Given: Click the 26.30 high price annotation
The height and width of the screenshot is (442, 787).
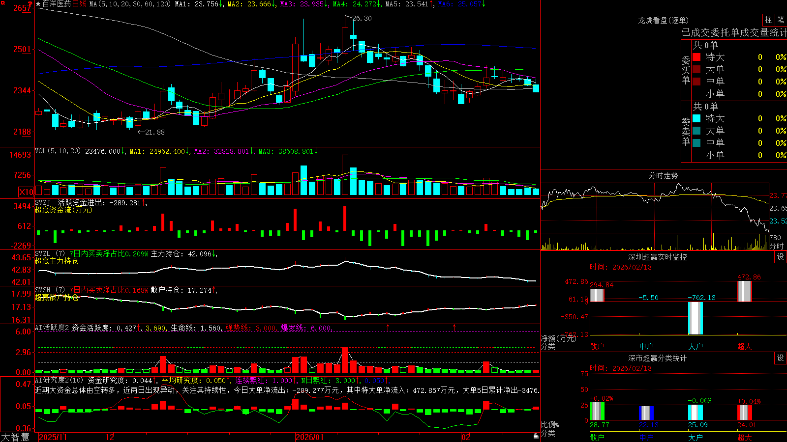Looking at the screenshot, I should (x=362, y=18).
